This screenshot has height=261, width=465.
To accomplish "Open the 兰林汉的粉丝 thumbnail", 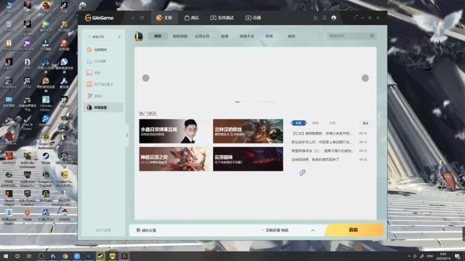I will pos(248,131).
